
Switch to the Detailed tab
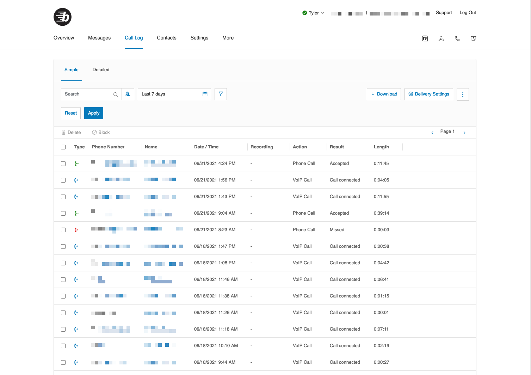pos(101,70)
